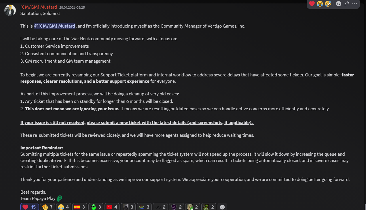
Task: Toggle the laughing-crying reaction with 4
Action: [x=64, y=207]
